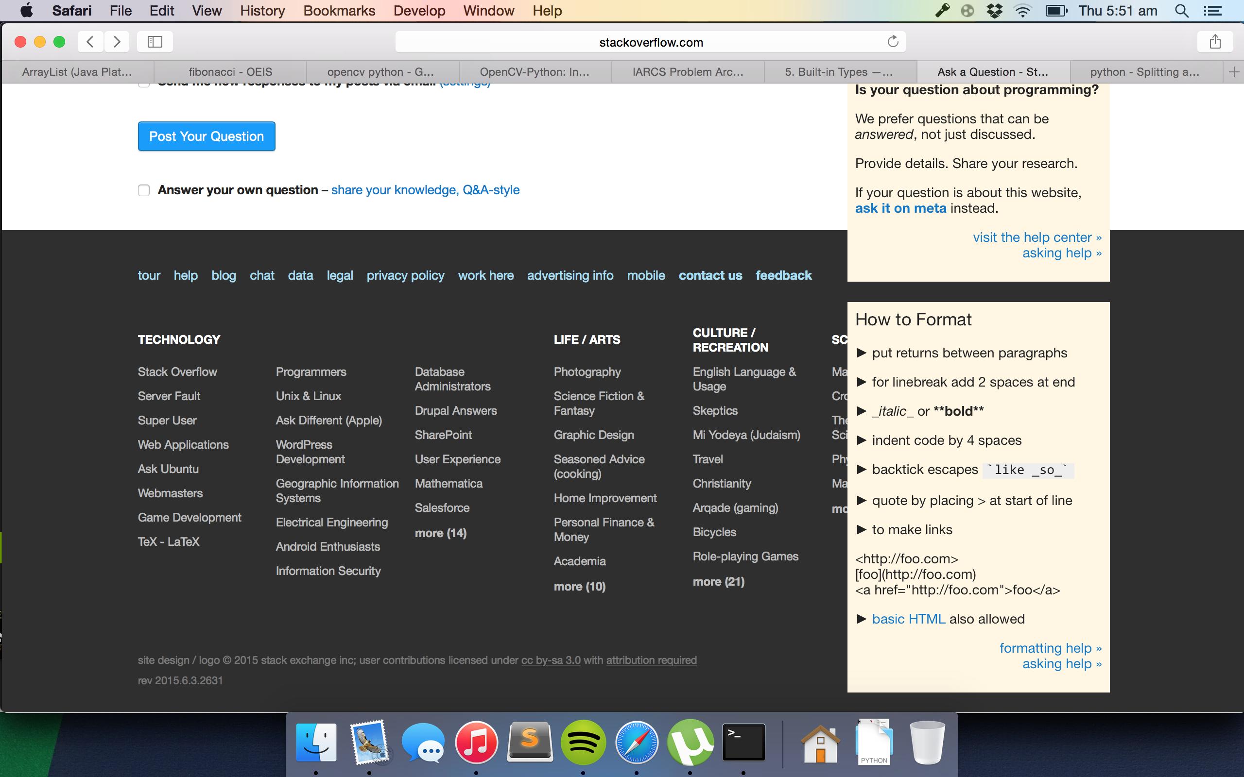Check the attribution required link
The width and height of the screenshot is (1244, 777).
click(650, 659)
